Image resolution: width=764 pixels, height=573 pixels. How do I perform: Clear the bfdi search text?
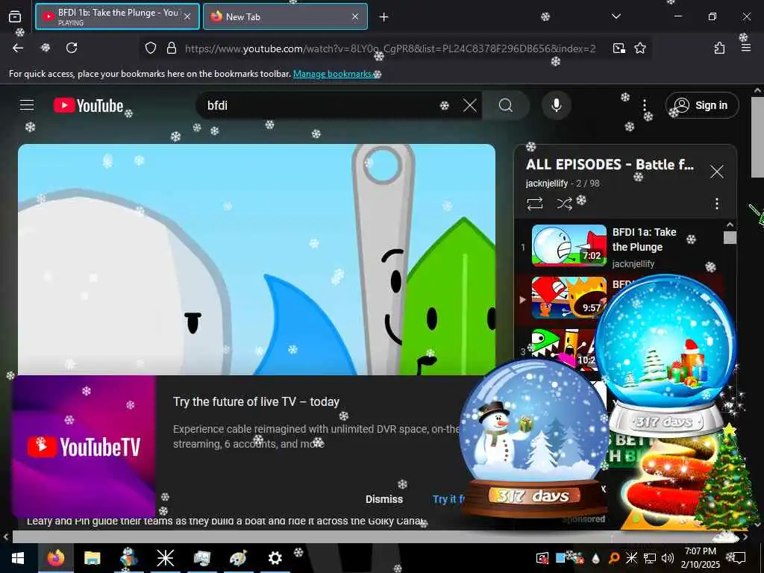click(x=470, y=105)
